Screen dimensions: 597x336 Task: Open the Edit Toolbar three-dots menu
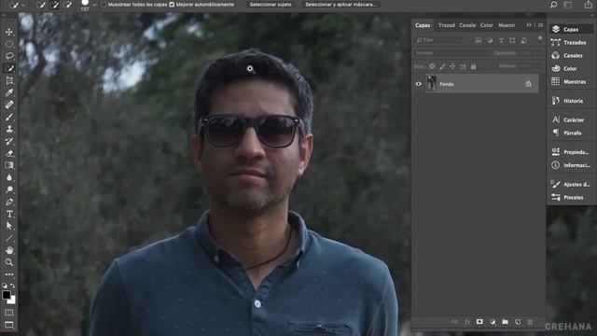click(9, 274)
